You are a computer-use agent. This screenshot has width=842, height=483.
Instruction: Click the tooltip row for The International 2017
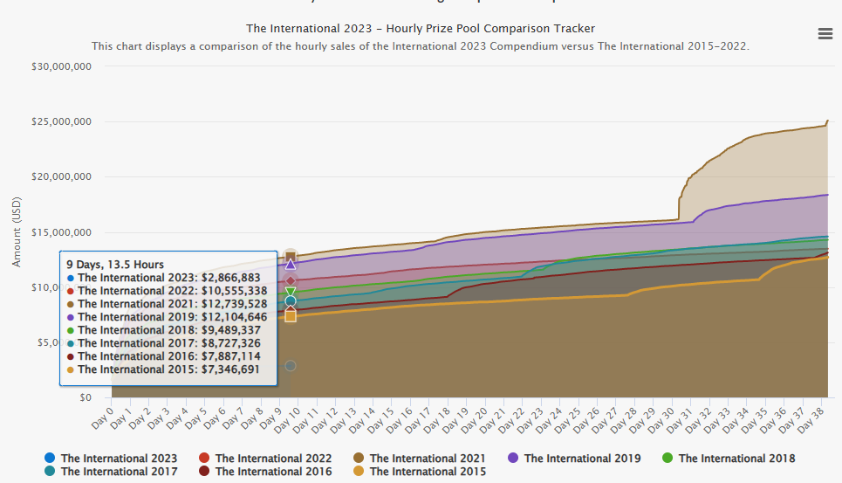click(x=164, y=343)
